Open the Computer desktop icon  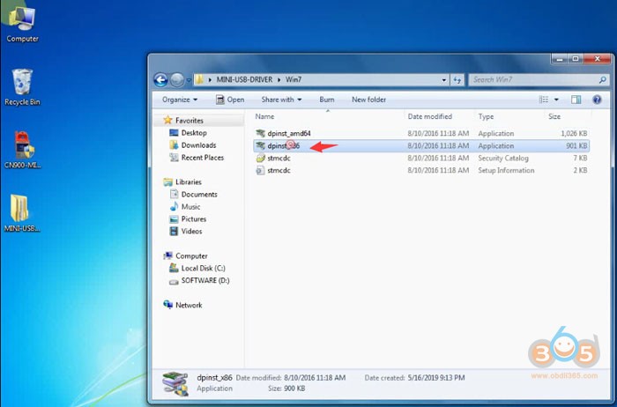22,24
